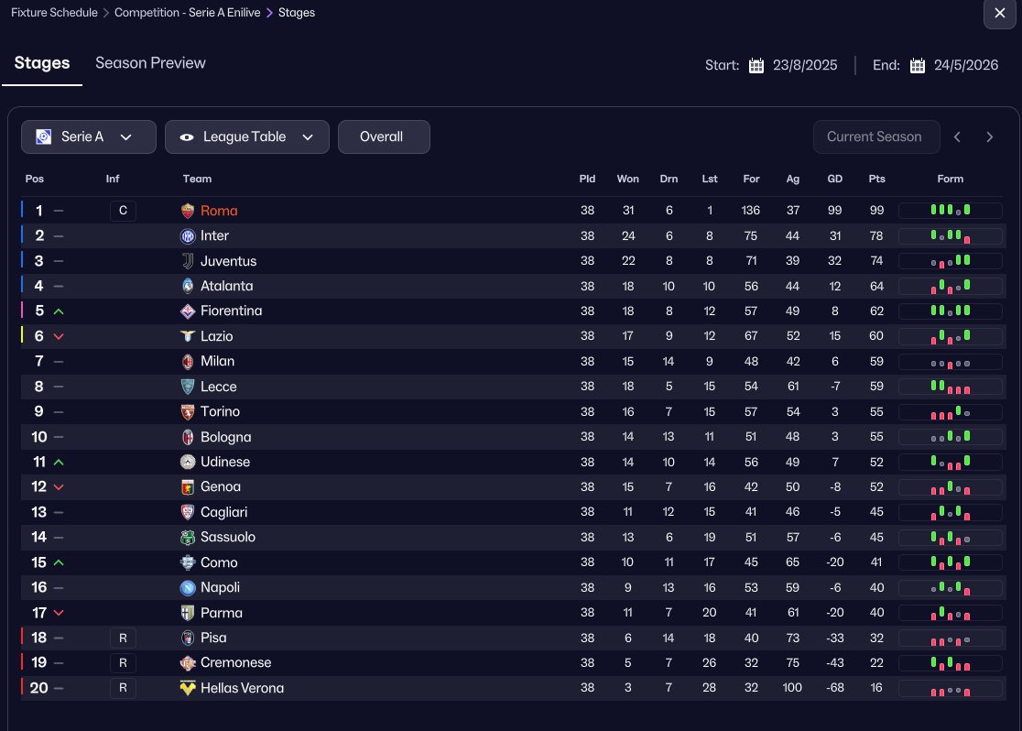Click Roma's form bar indicator
This screenshot has height=731, width=1022.
(x=950, y=211)
